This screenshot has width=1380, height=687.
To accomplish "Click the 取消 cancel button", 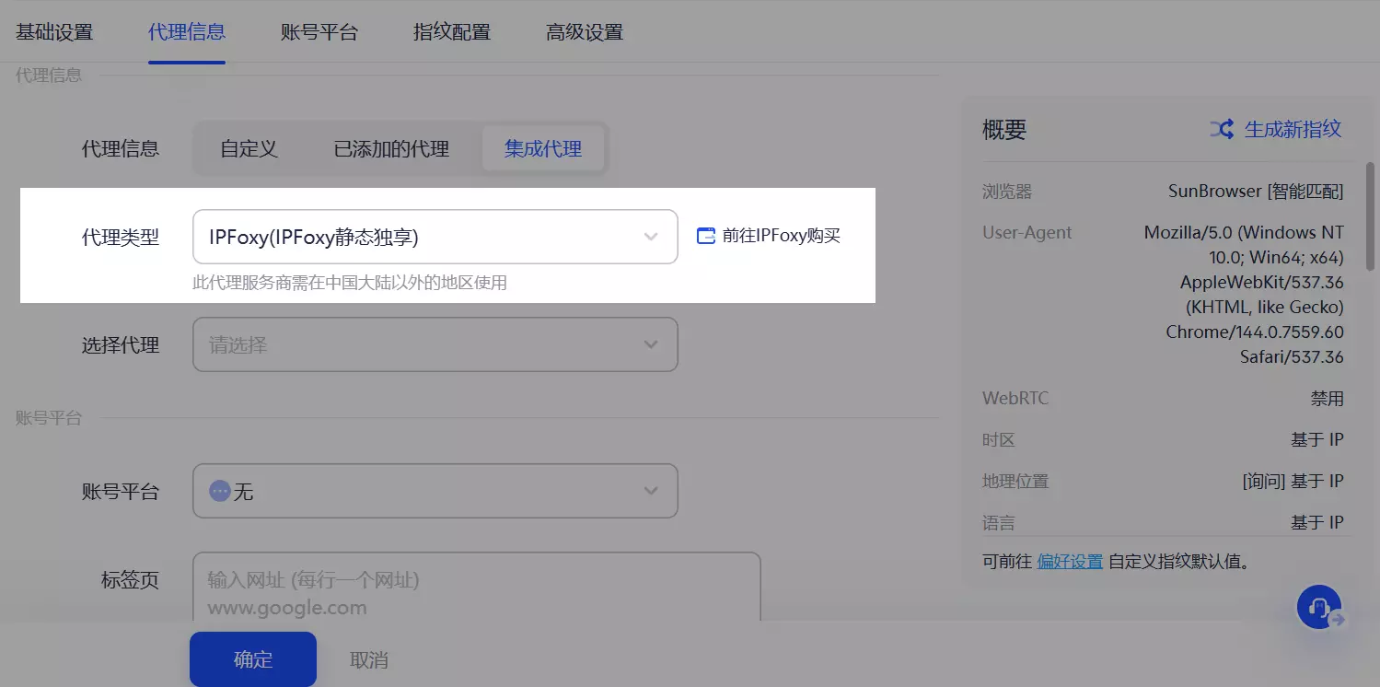I will pos(369,660).
